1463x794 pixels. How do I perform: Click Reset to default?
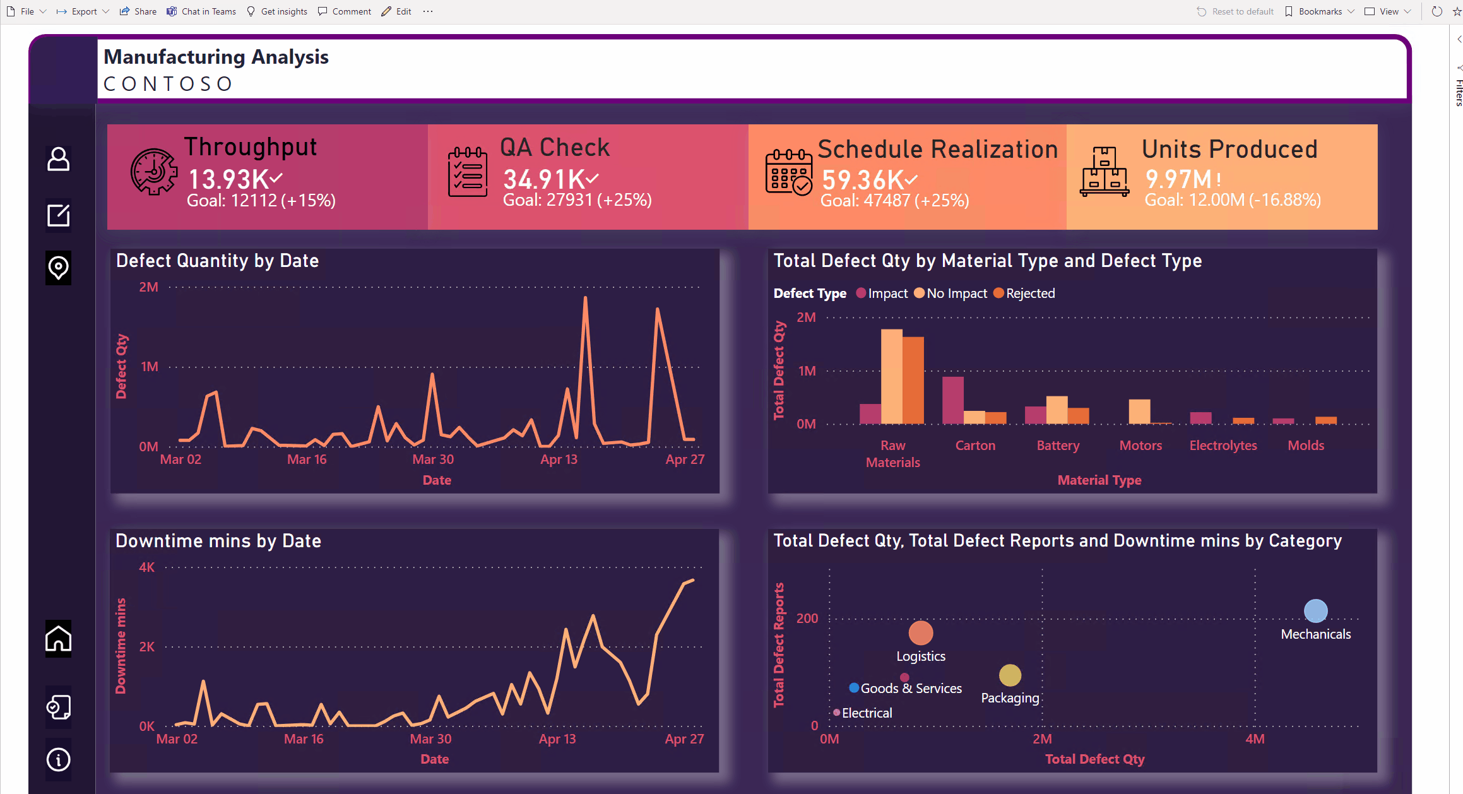point(1235,11)
